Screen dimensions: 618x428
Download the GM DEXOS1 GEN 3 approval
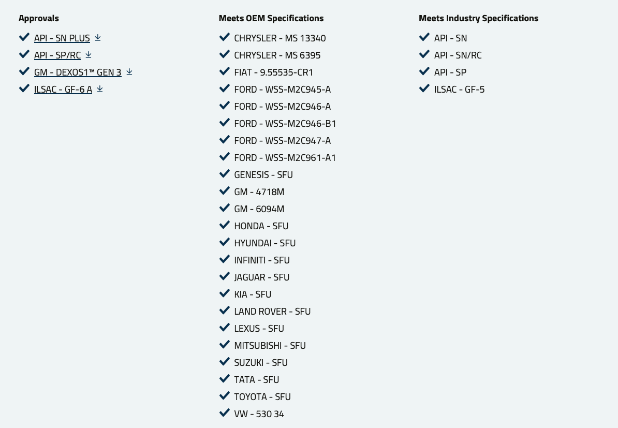coord(129,72)
